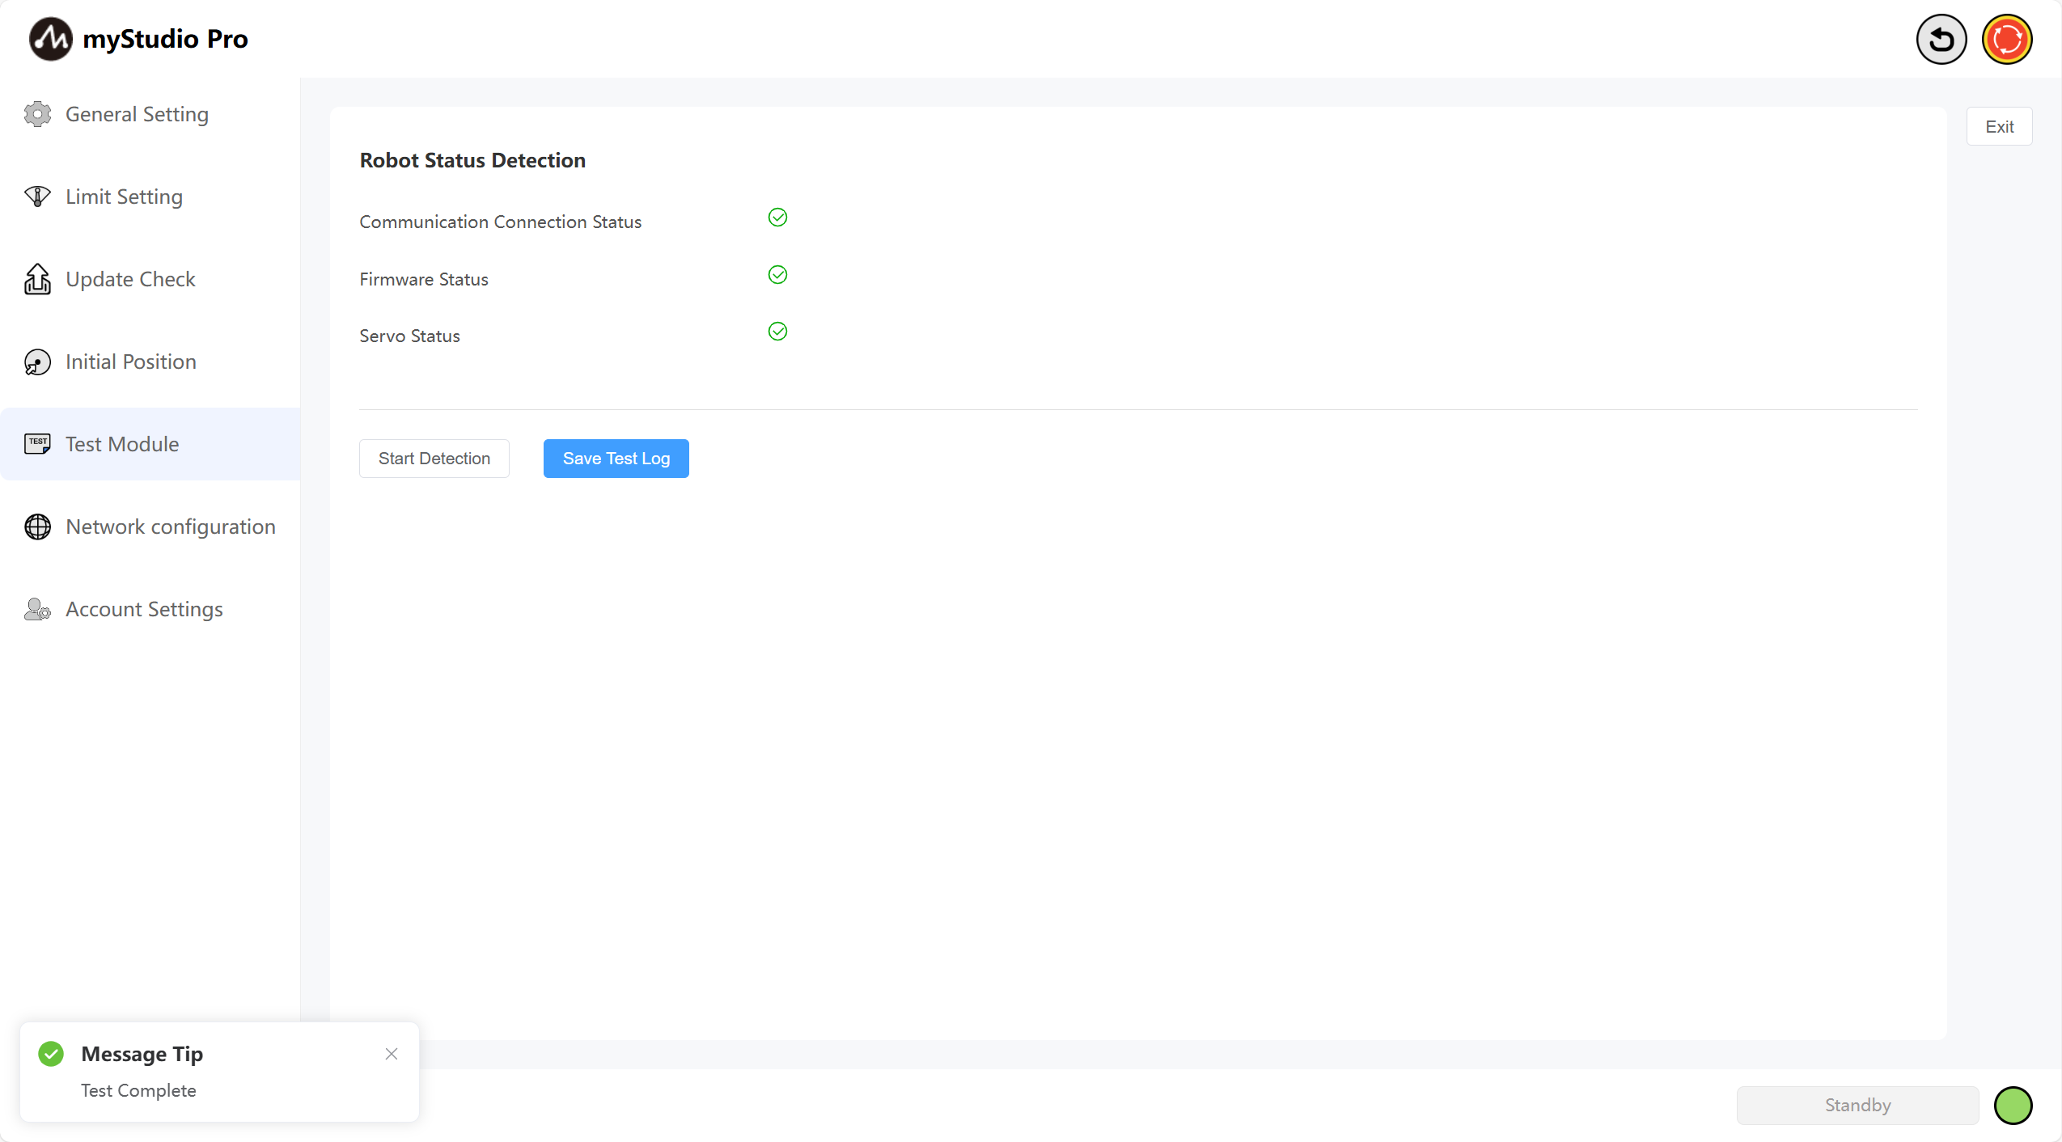Click the Servo Status green checkmark
Viewport: 2062px width, 1142px height.
pos(777,332)
